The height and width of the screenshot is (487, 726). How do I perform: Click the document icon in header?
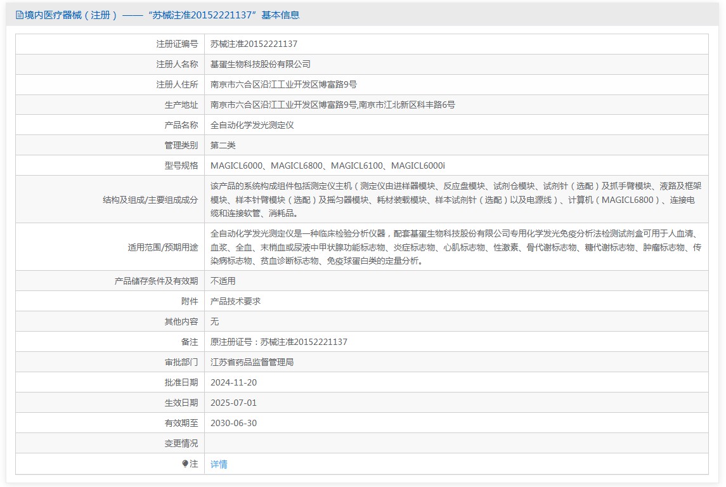click(x=20, y=15)
